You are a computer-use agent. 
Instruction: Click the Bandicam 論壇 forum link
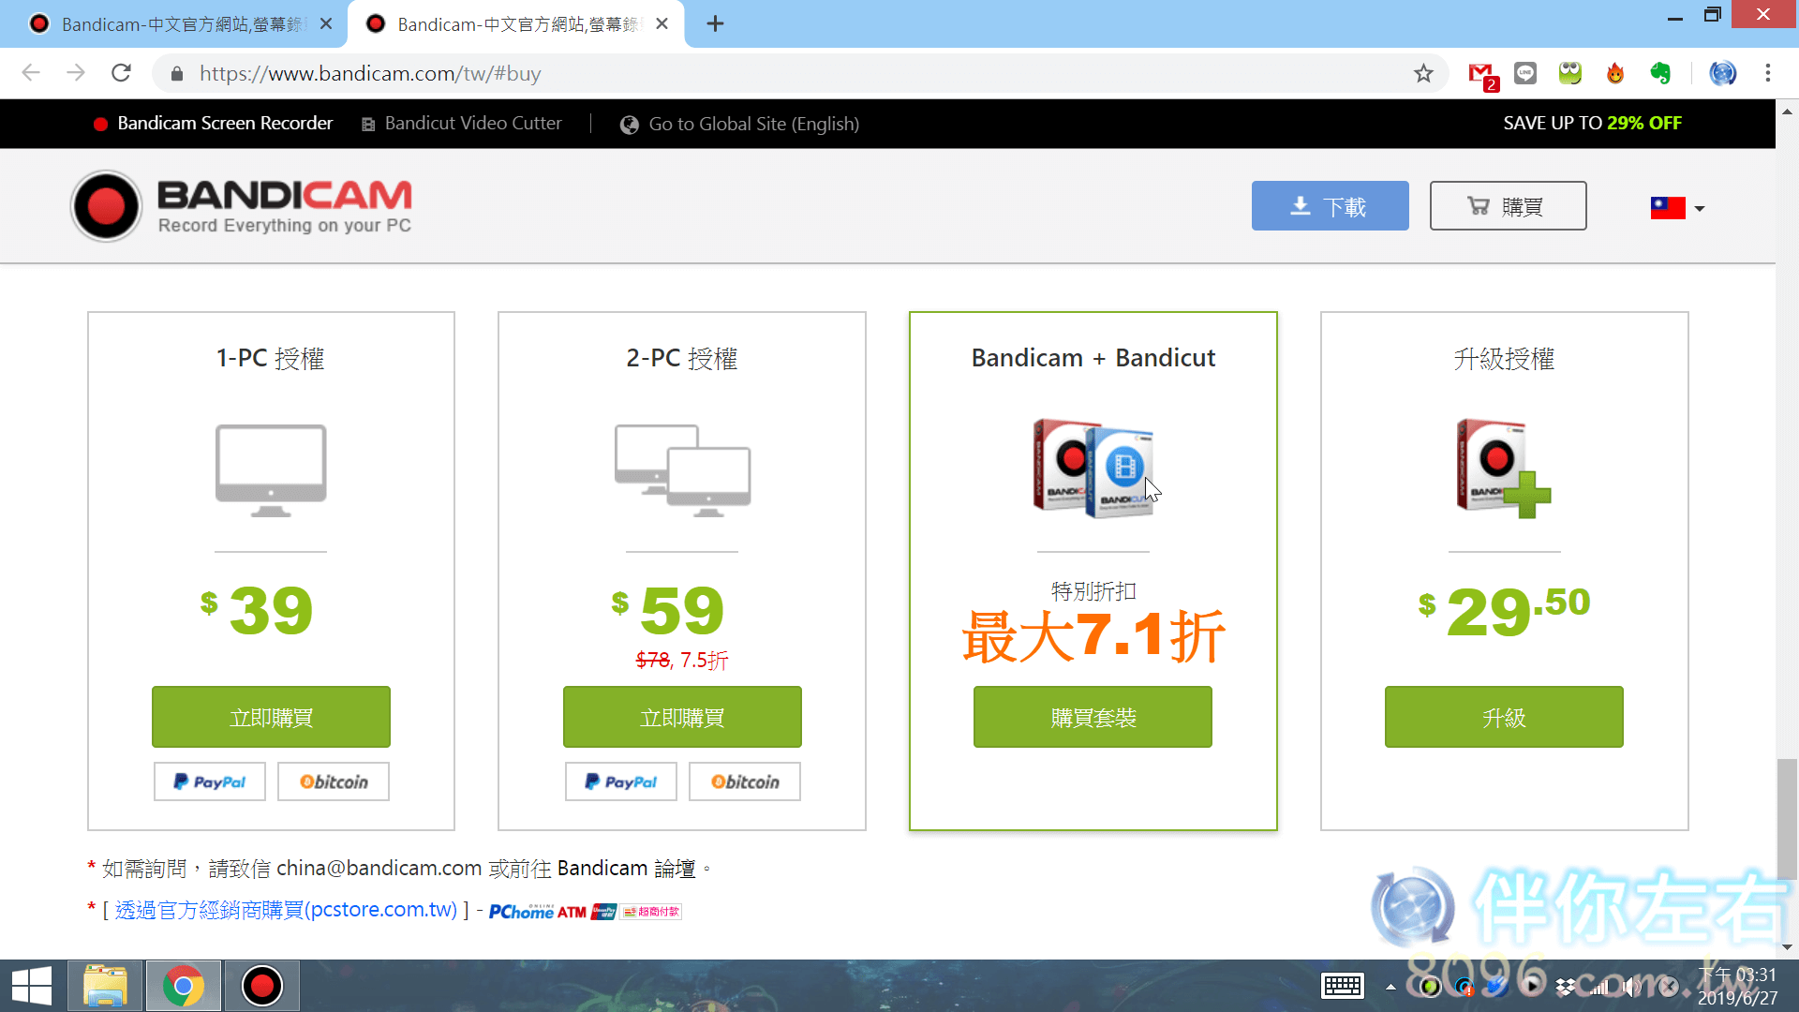[x=627, y=869]
